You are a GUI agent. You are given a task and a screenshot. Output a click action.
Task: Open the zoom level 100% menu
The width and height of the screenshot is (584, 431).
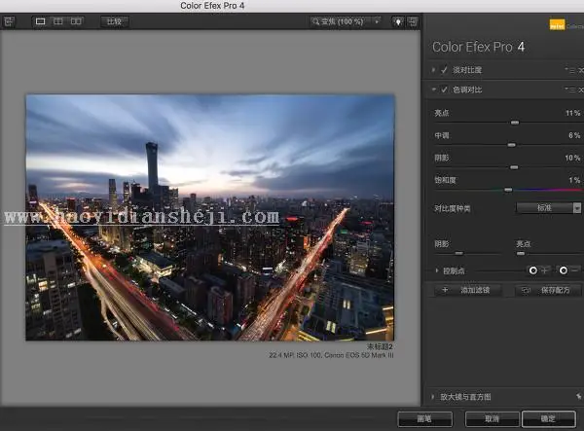point(342,21)
